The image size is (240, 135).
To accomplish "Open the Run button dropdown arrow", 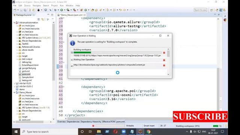I will pos(64,10).
